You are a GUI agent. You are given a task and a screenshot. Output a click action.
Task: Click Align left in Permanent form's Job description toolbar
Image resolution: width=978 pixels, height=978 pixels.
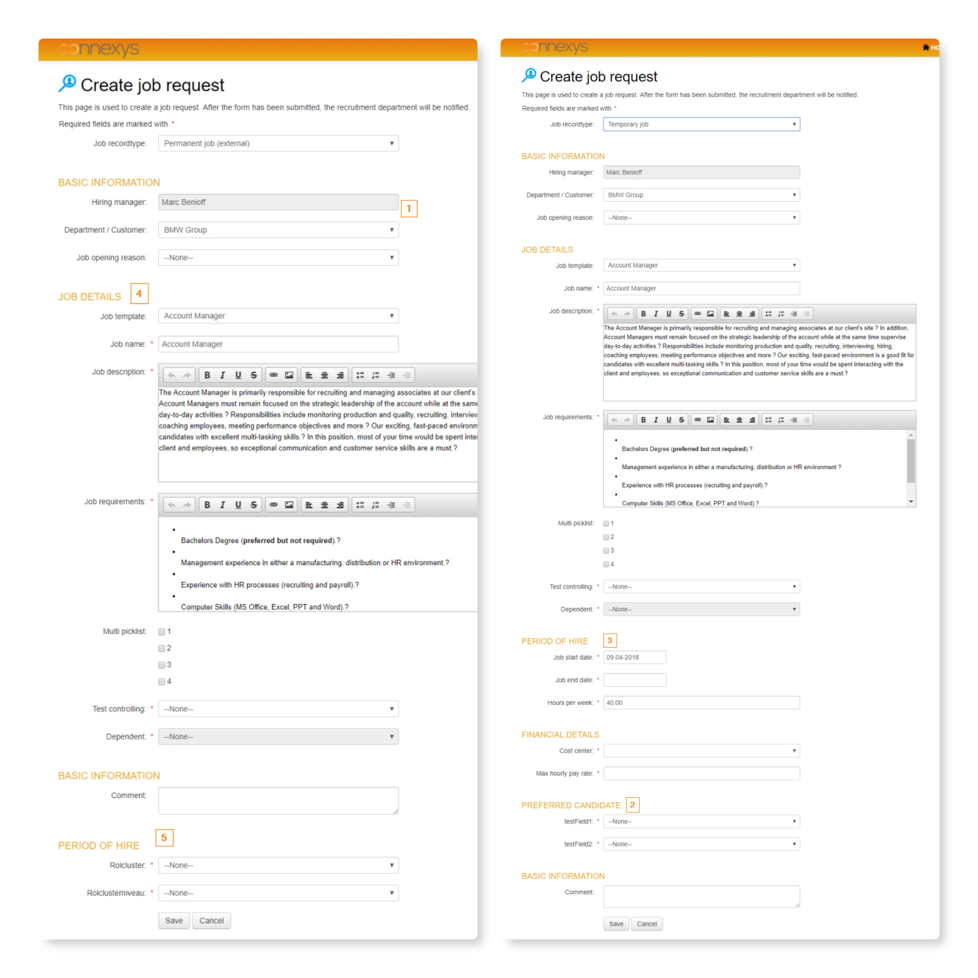coord(309,375)
